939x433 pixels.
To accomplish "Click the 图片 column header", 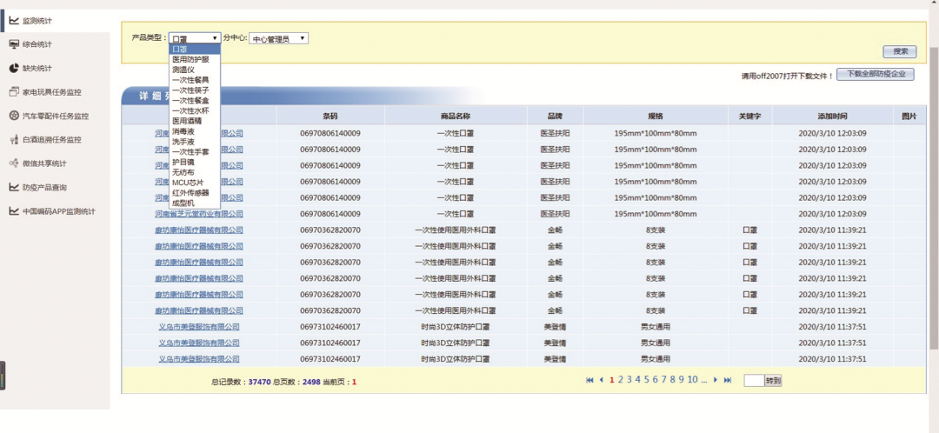I will [909, 117].
